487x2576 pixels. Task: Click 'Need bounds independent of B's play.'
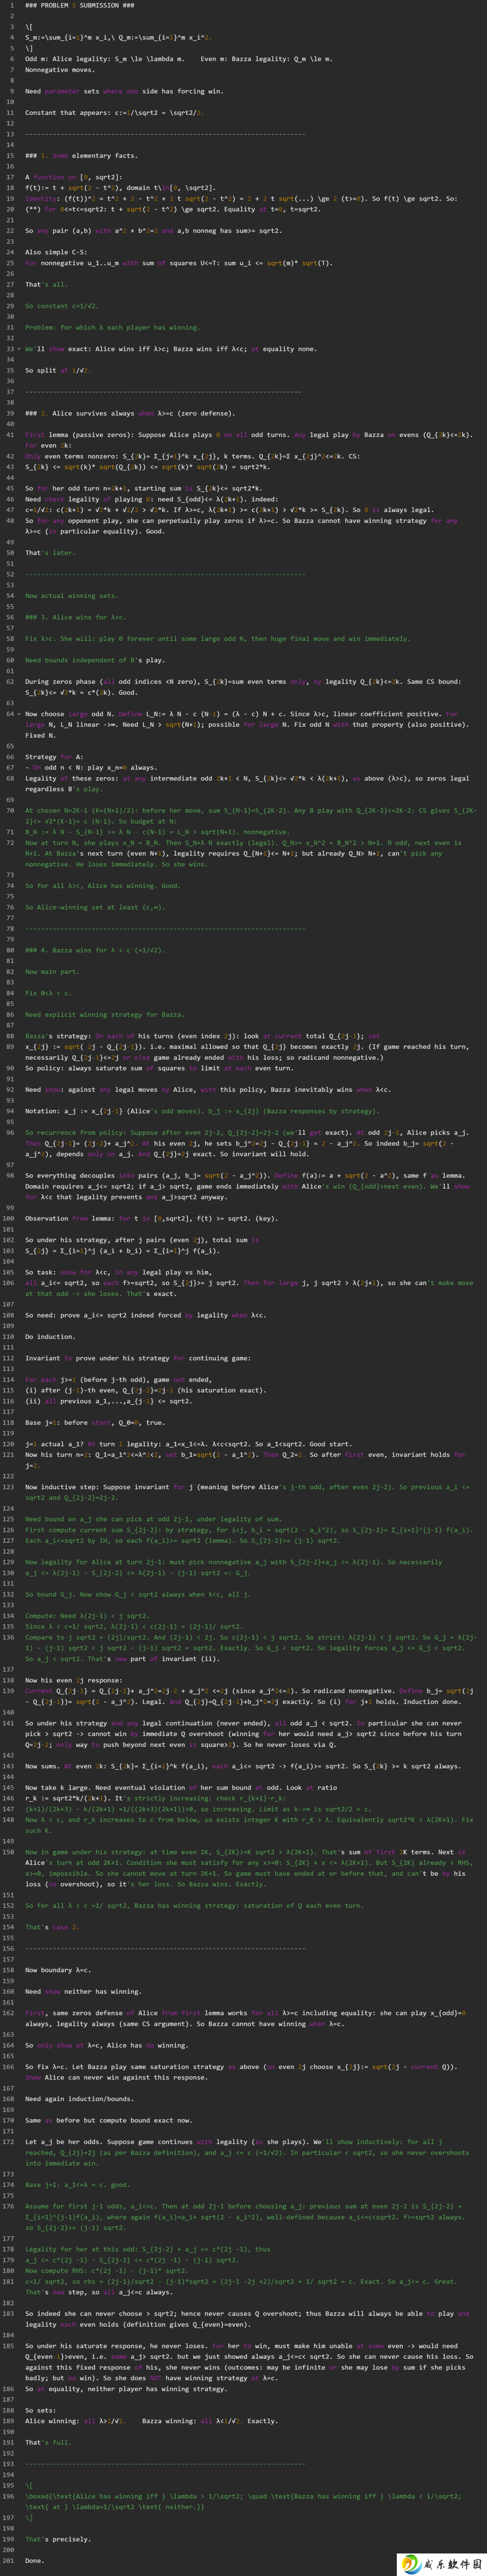(95, 660)
